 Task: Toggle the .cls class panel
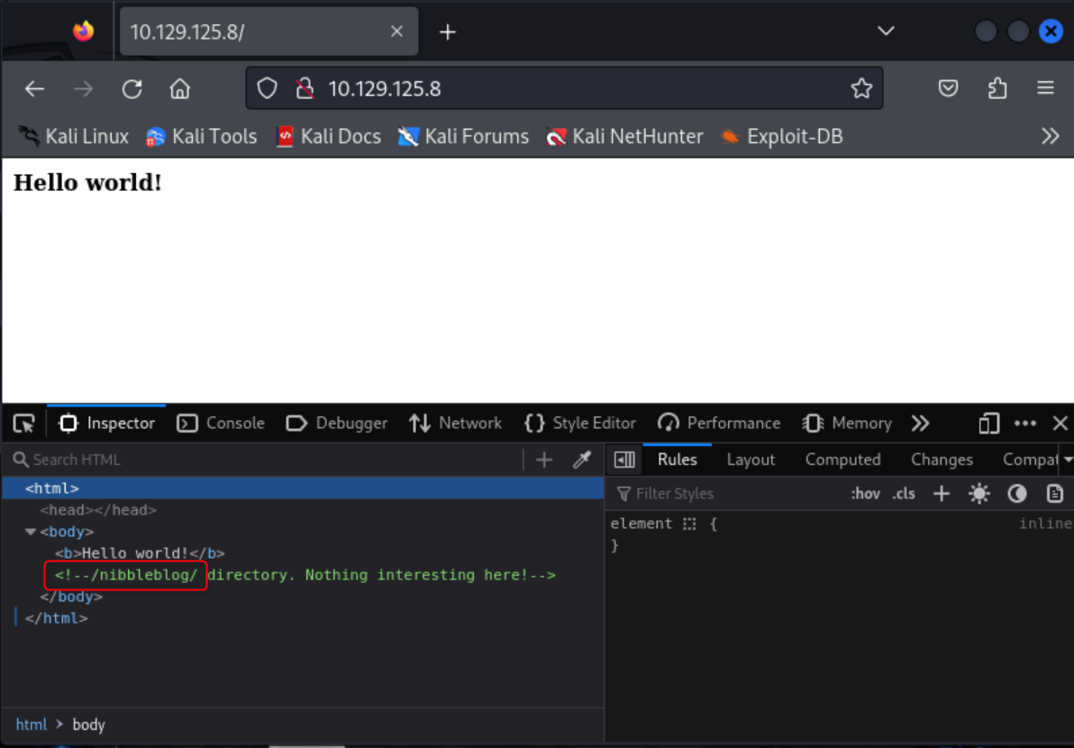pos(904,494)
